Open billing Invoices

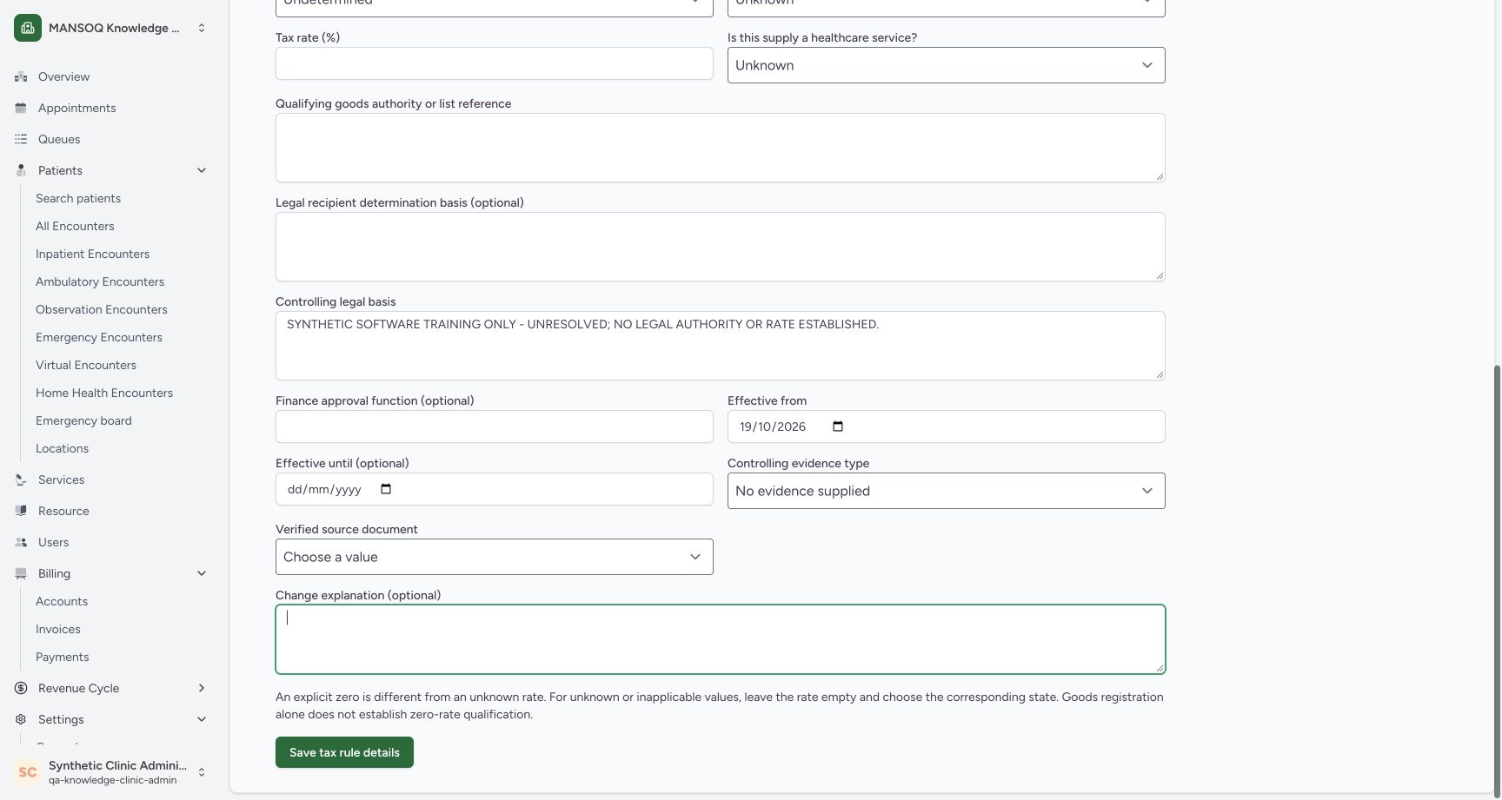point(58,629)
